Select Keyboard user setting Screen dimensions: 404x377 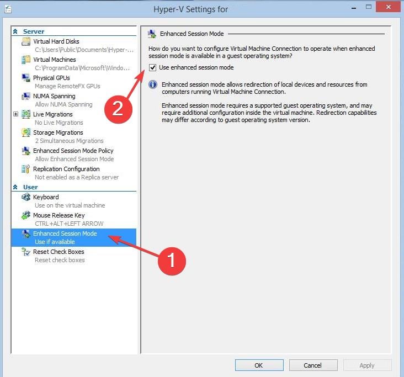coord(46,197)
